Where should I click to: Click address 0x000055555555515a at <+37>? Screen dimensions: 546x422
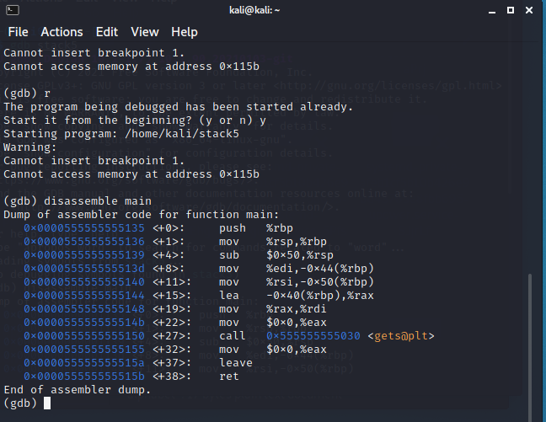(x=84, y=363)
